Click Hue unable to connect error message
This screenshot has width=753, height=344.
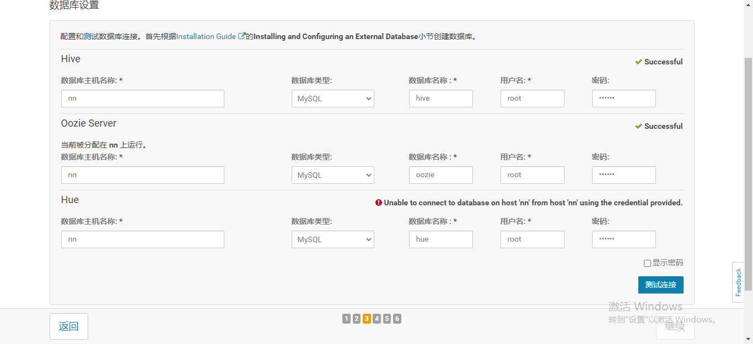pyautogui.click(x=533, y=203)
